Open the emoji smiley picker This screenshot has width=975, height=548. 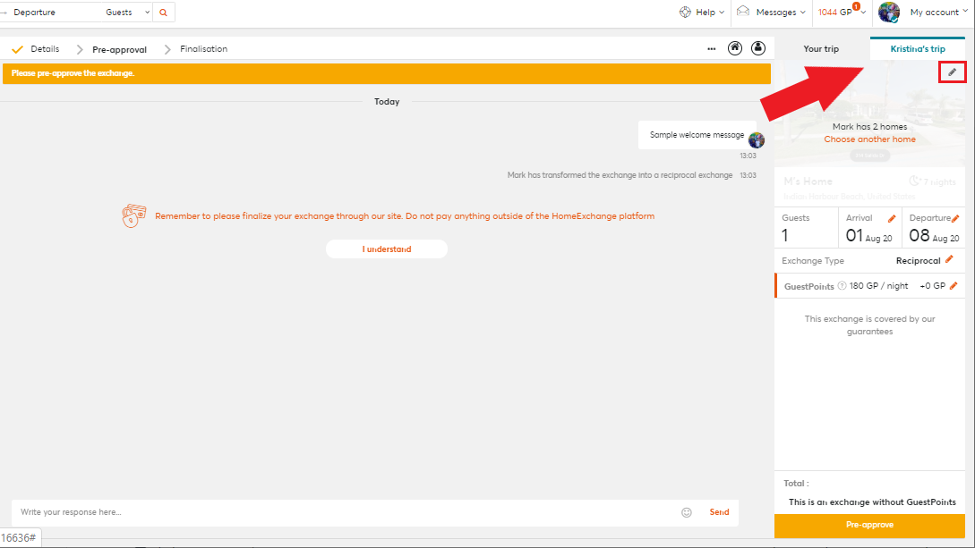click(x=687, y=512)
